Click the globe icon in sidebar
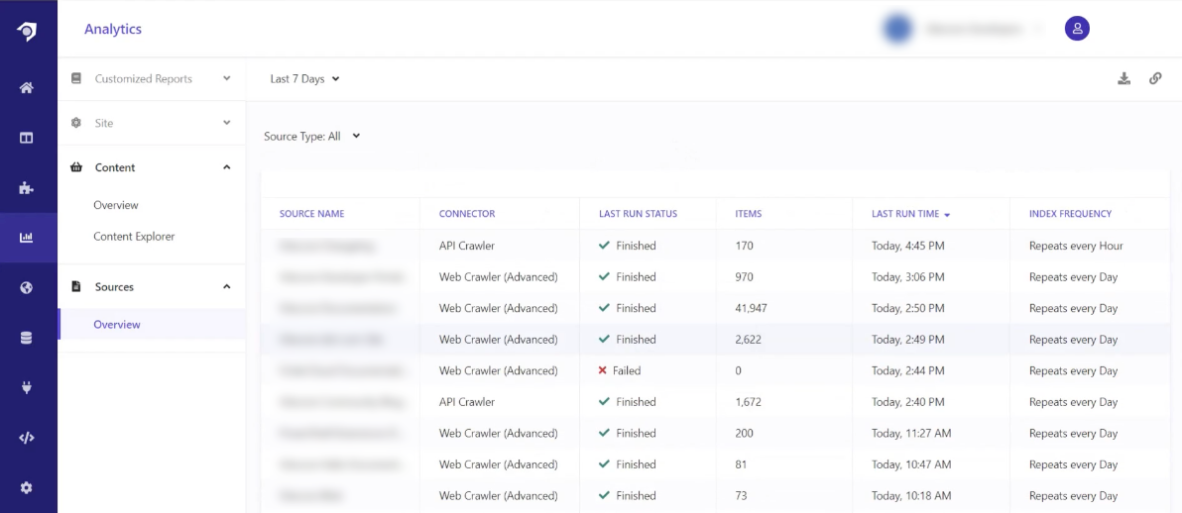This screenshot has width=1182, height=513. coord(27,288)
